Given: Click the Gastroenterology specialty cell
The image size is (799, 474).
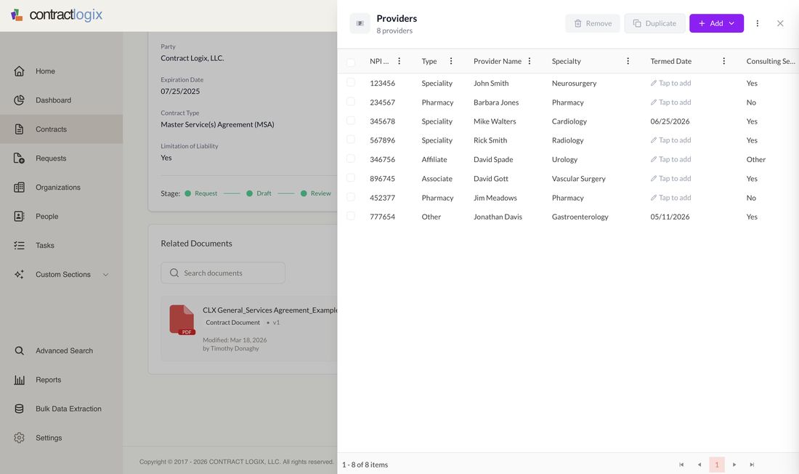Looking at the screenshot, I should pyautogui.click(x=580, y=217).
